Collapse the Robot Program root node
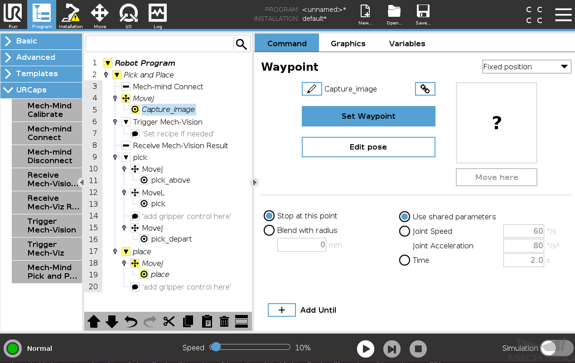This screenshot has width=575, height=363. click(x=107, y=63)
